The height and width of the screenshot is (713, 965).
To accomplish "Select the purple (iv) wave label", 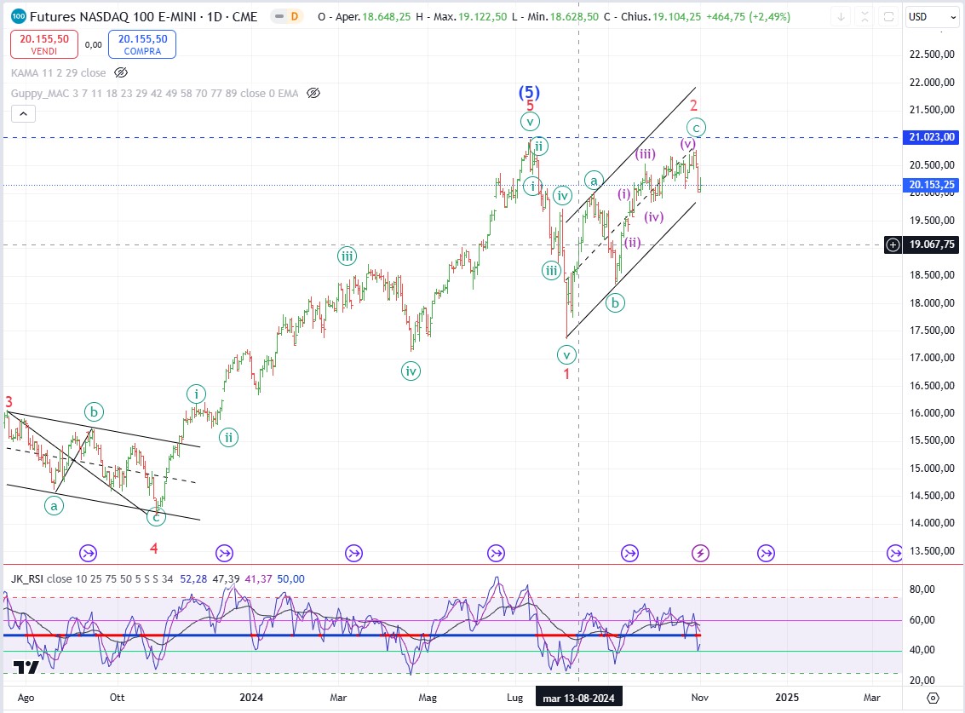I will [x=653, y=216].
